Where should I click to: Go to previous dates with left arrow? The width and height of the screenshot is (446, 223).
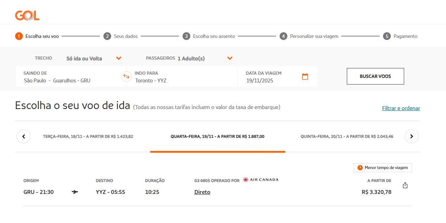tap(24, 136)
